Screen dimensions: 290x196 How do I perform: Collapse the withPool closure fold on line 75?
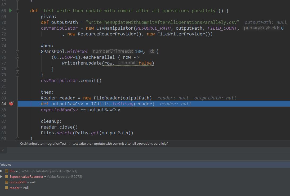coord(17,52)
